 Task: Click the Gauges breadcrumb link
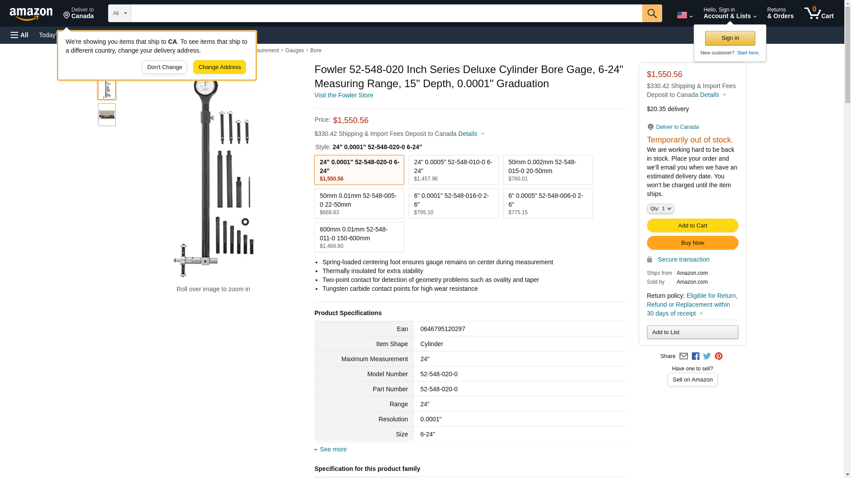[294, 50]
